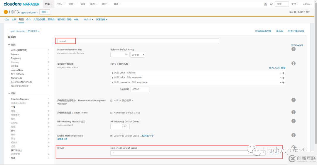Switch to the 命令 tab
The height and width of the screenshot is (165, 317).
click(28, 20)
